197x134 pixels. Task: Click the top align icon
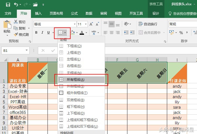pos(106,24)
